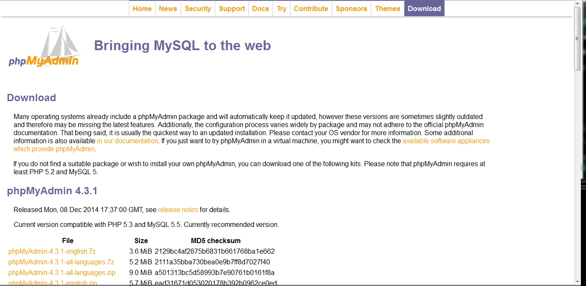Click the 'Download' section heading
Image resolution: width=586 pixels, height=286 pixels.
[x=31, y=98]
